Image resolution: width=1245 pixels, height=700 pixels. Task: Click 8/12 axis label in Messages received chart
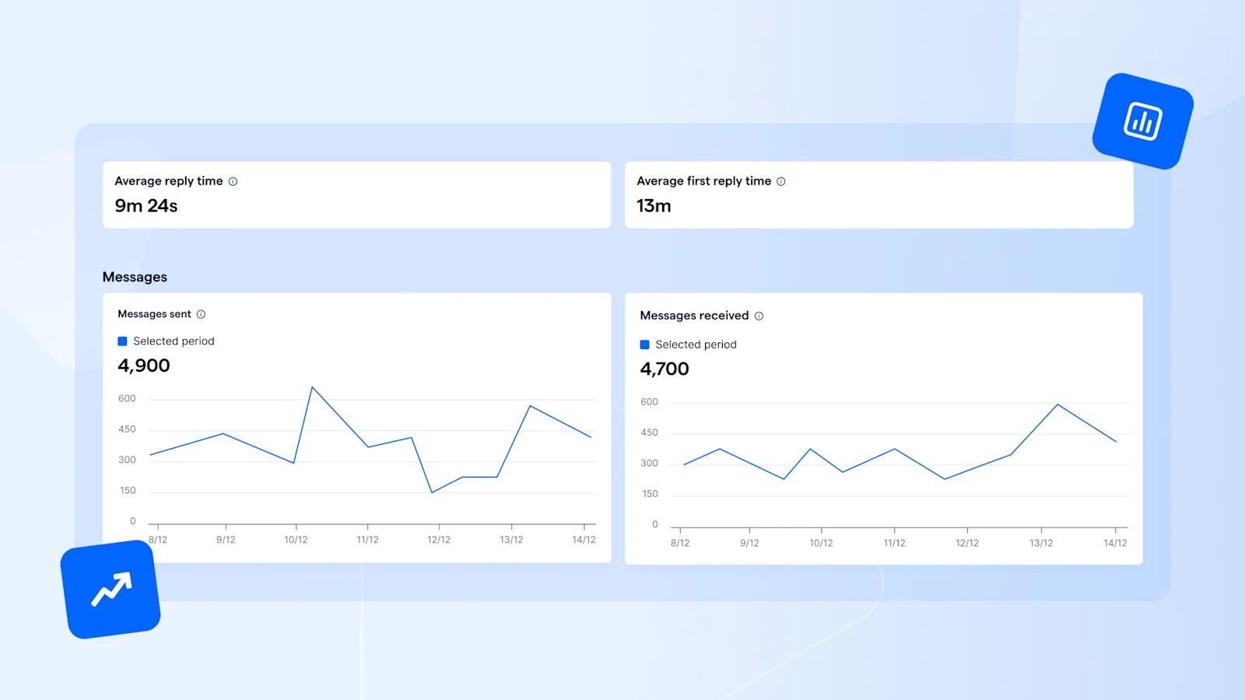pyautogui.click(x=680, y=543)
